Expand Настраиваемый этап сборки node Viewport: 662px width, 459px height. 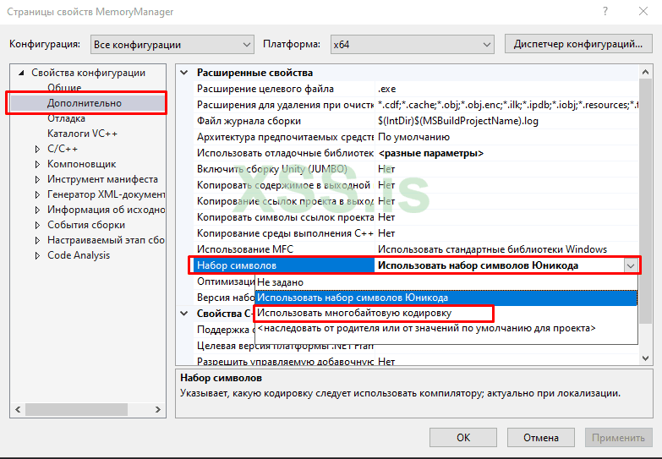[x=37, y=240]
